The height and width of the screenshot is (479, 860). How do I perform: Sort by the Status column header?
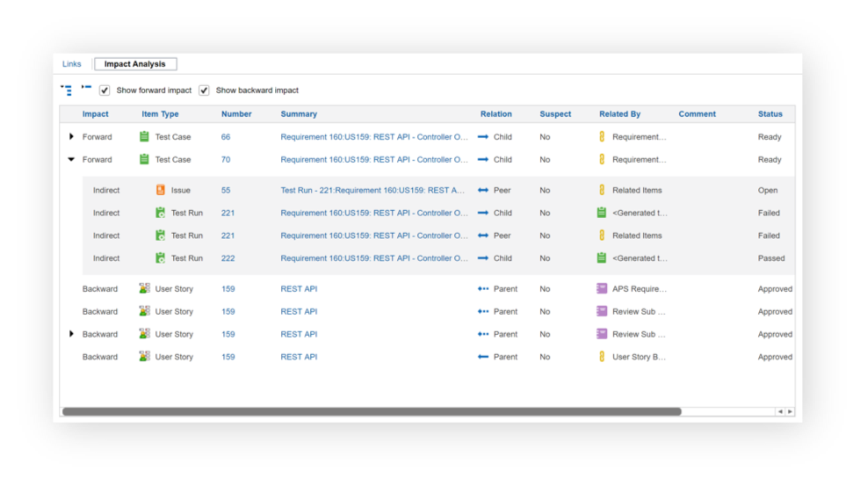click(x=770, y=114)
